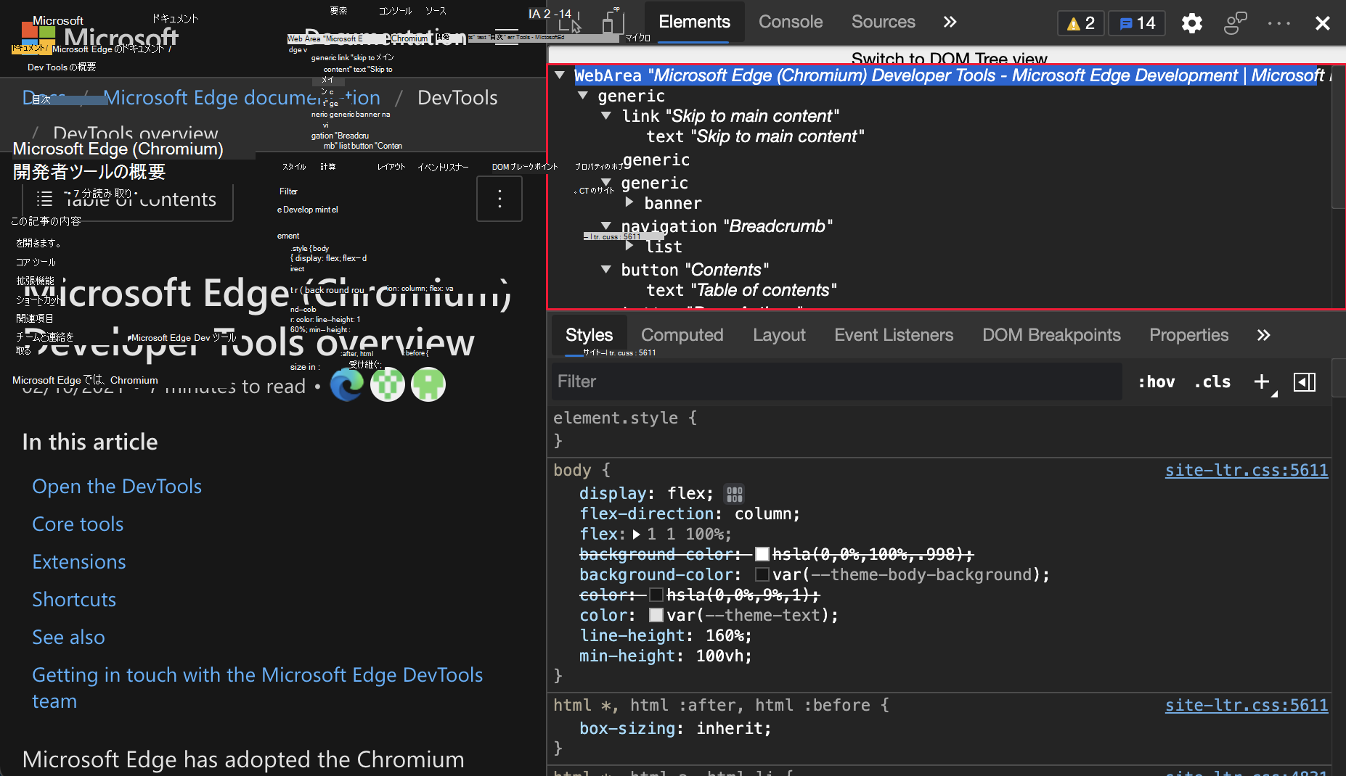Go to Extensions section link
The height and width of the screenshot is (776, 1346).
tap(79, 561)
